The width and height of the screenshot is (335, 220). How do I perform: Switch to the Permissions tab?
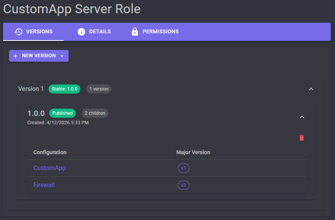[155, 32]
